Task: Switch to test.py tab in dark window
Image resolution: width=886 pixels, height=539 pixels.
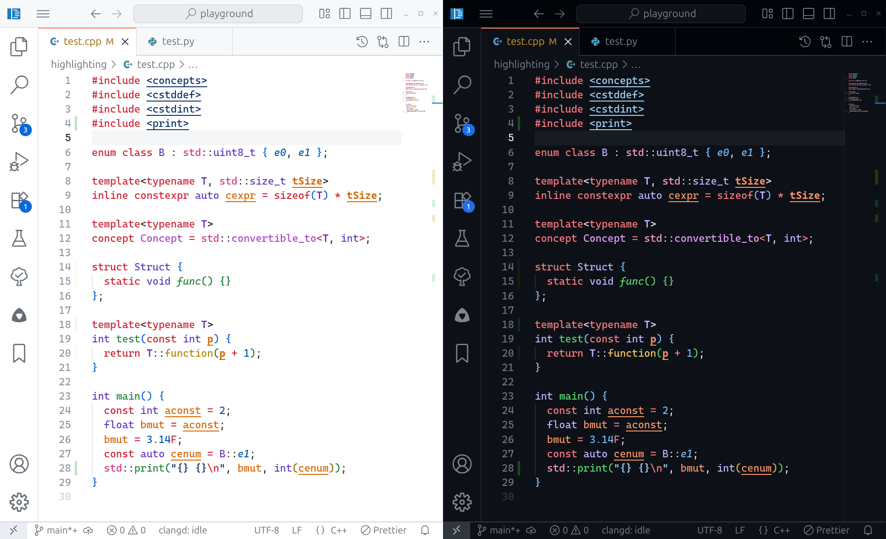Action: pyautogui.click(x=621, y=42)
